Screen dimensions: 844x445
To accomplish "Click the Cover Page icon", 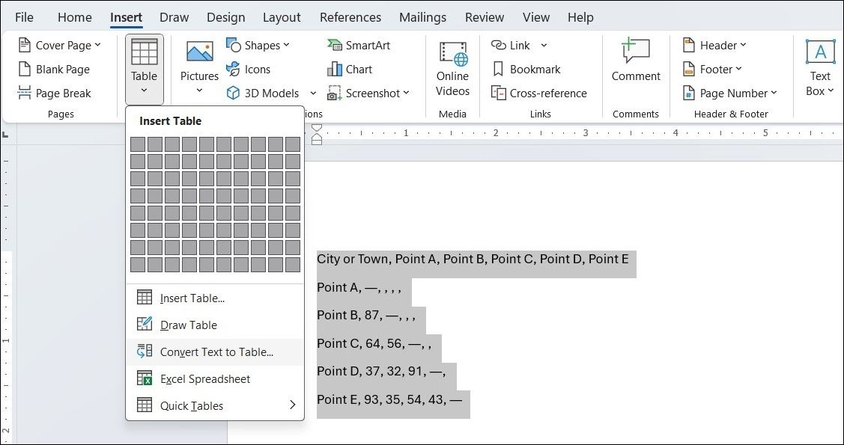I will pyautogui.click(x=24, y=45).
